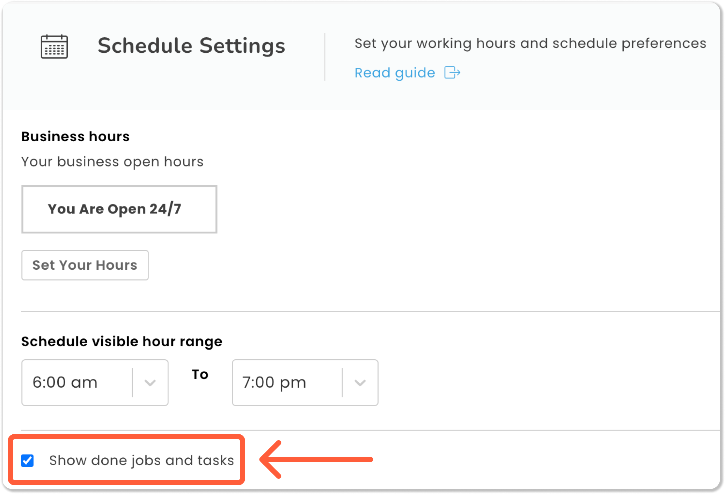The height and width of the screenshot is (494, 725).
Task: Click the Show done jobs and tasks label
Action: (141, 461)
